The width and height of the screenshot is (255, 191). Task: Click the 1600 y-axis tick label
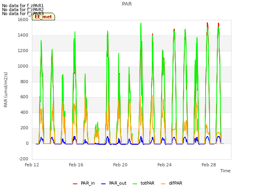click(23, 19)
